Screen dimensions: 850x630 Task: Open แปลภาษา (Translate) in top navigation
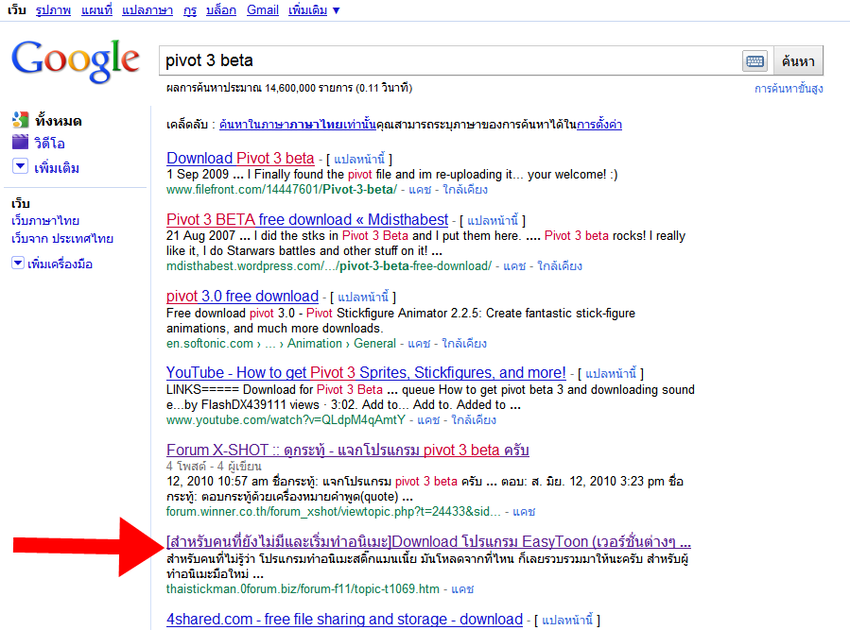pos(147,10)
